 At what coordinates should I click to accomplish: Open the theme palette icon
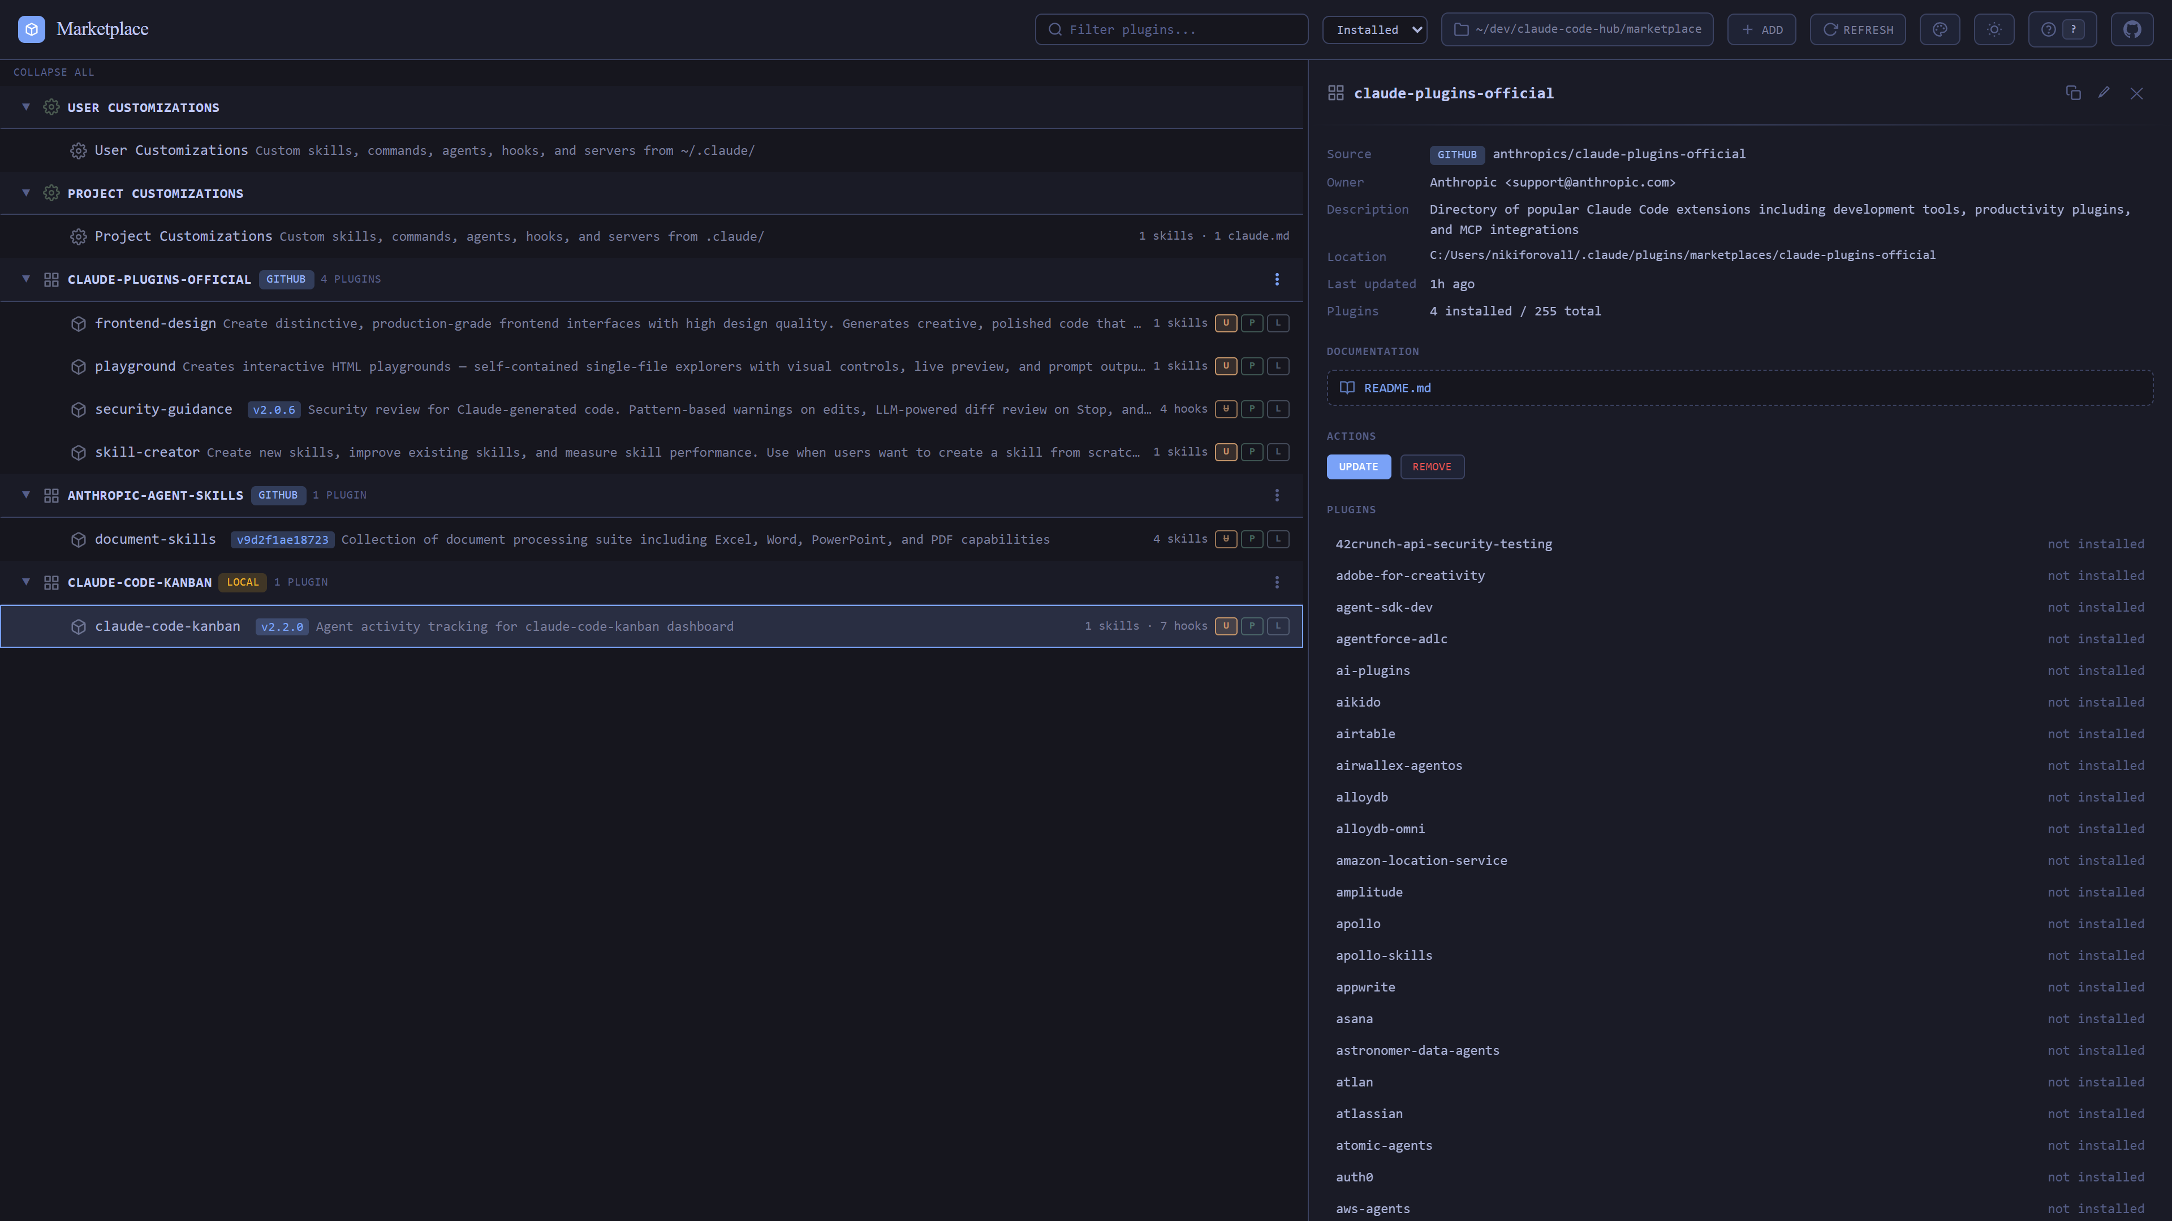tap(1940, 29)
